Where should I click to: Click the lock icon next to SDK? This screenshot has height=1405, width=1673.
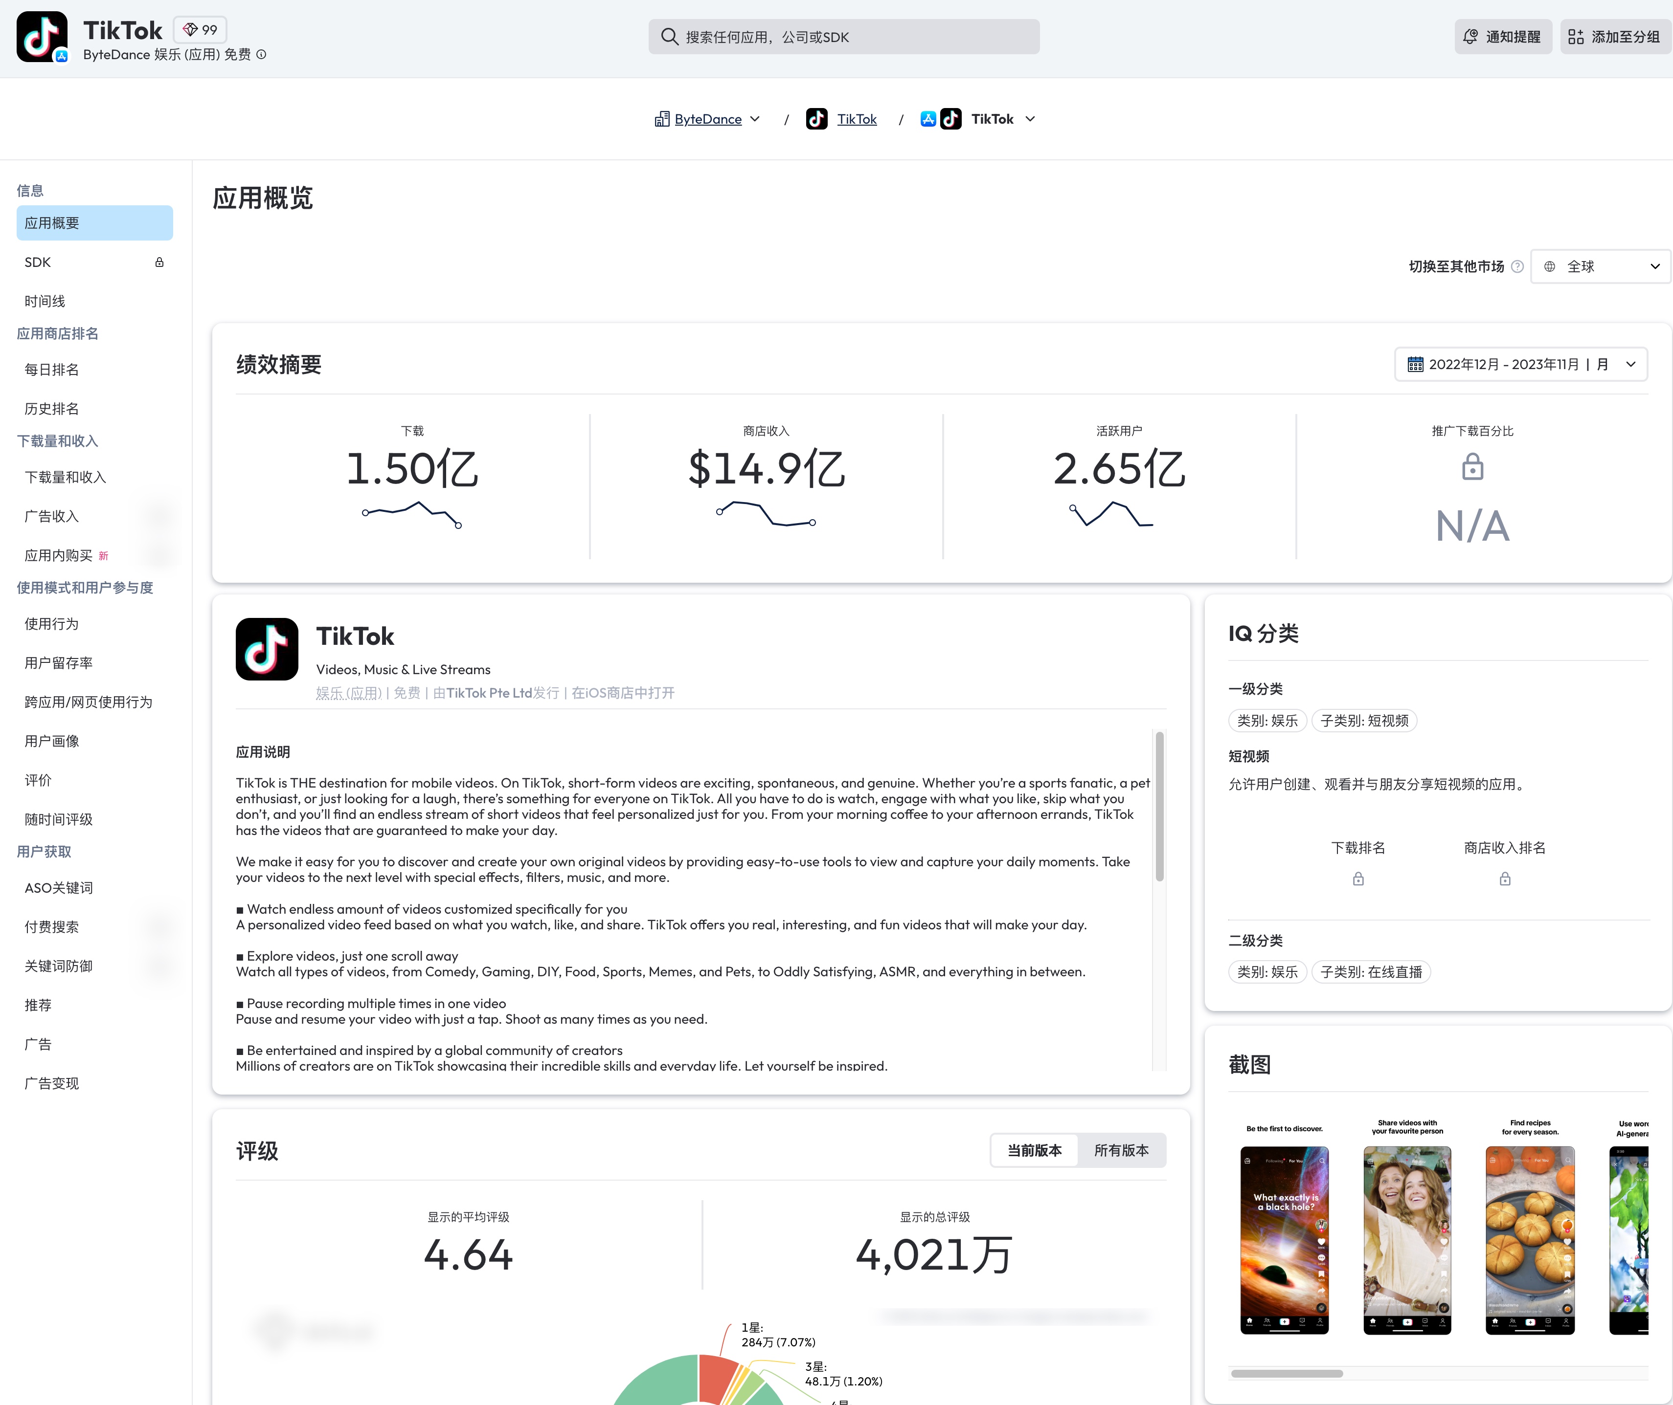159,263
